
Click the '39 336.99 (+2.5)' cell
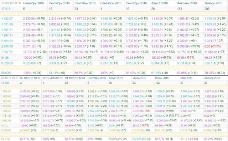tap(30, 120)
